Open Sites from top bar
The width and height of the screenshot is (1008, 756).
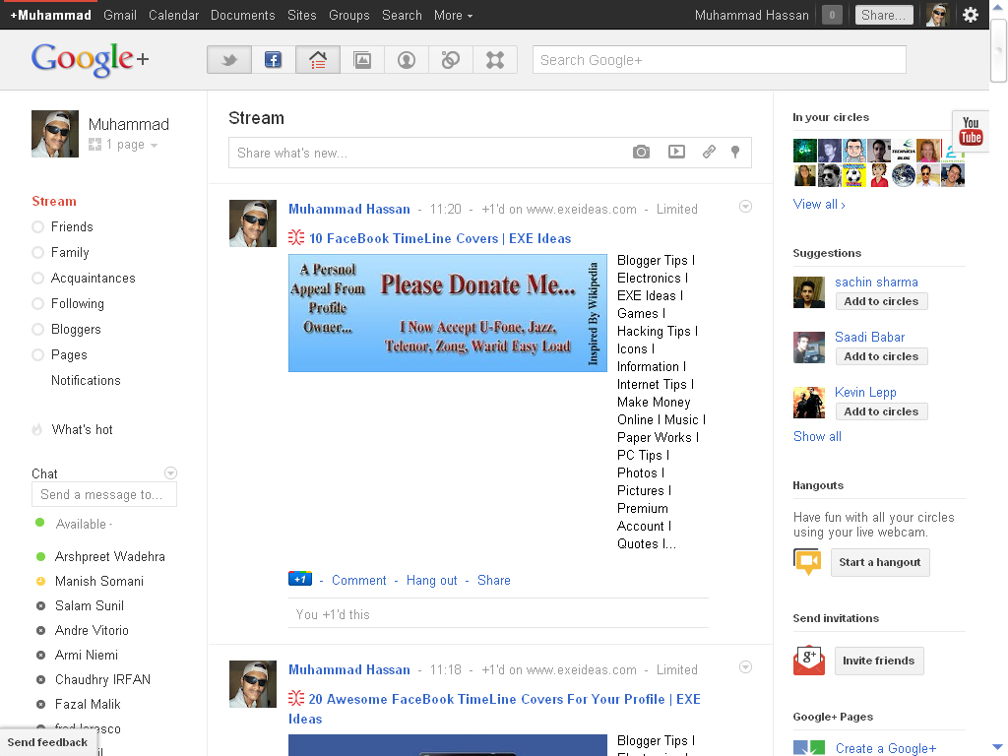click(x=301, y=15)
